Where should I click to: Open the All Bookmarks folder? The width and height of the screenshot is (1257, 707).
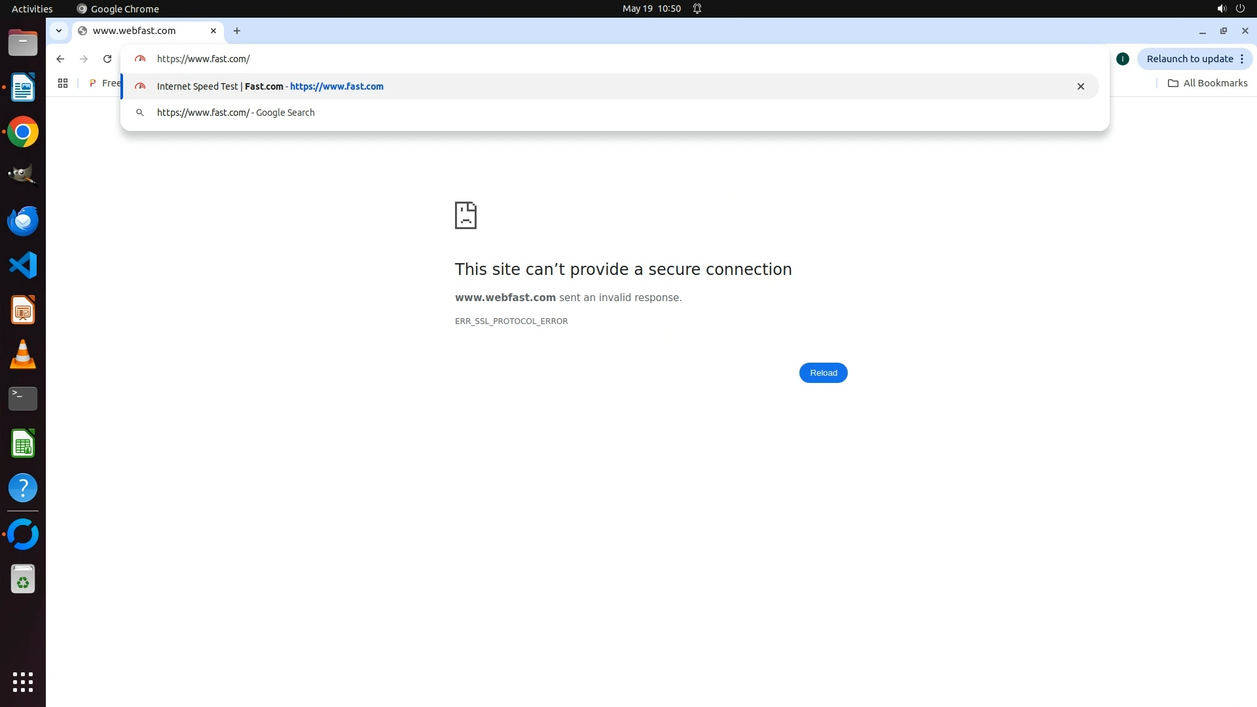click(x=1207, y=83)
